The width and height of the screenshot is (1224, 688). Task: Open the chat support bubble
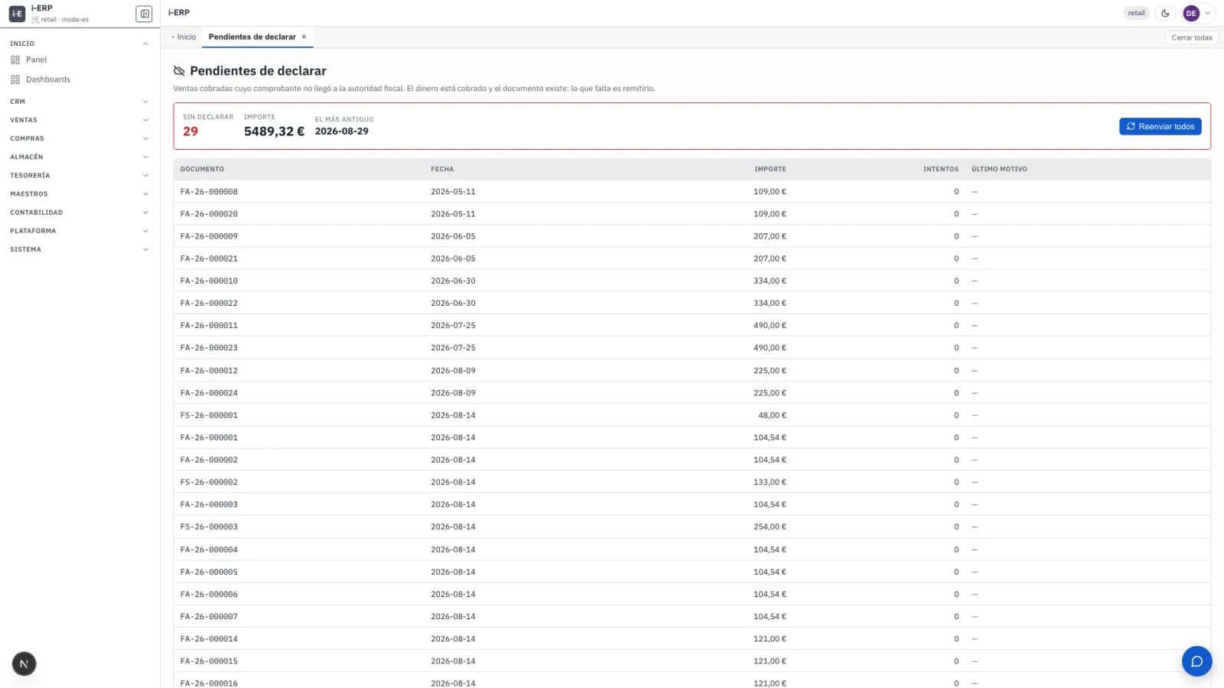click(x=1196, y=661)
